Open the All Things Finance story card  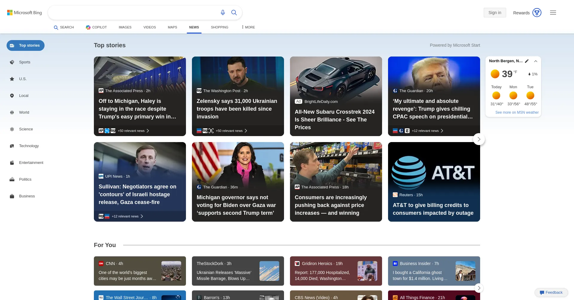click(x=434, y=295)
